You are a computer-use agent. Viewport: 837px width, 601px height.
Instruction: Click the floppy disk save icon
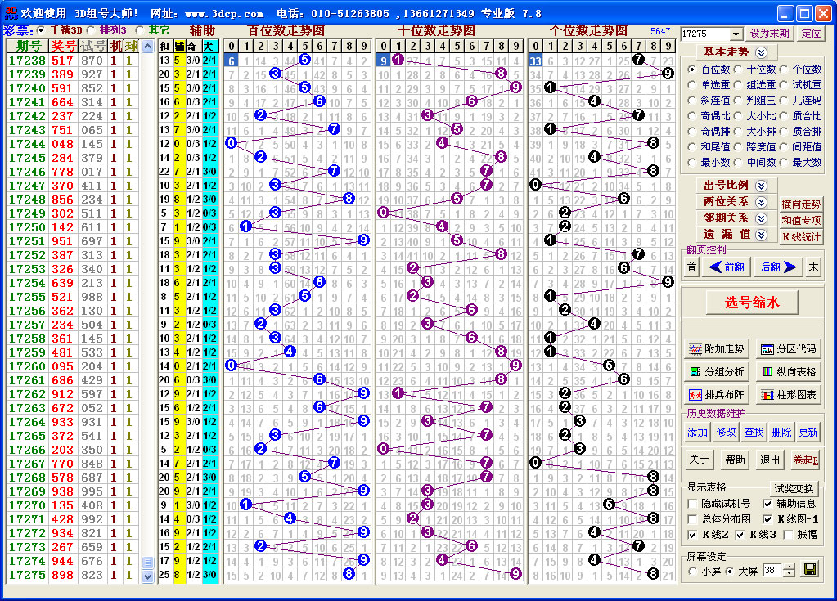click(x=810, y=570)
